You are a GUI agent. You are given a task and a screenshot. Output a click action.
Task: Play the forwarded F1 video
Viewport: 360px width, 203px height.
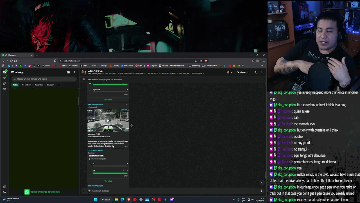(x=108, y=121)
